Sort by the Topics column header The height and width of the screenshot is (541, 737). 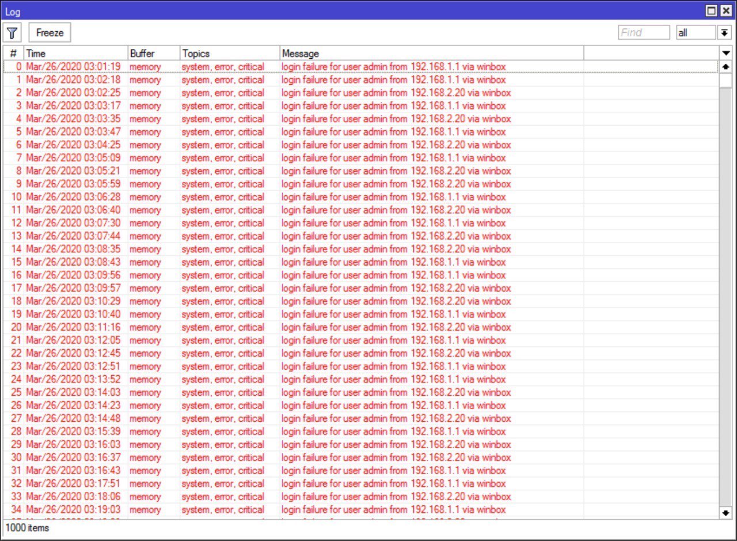[x=230, y=54]
